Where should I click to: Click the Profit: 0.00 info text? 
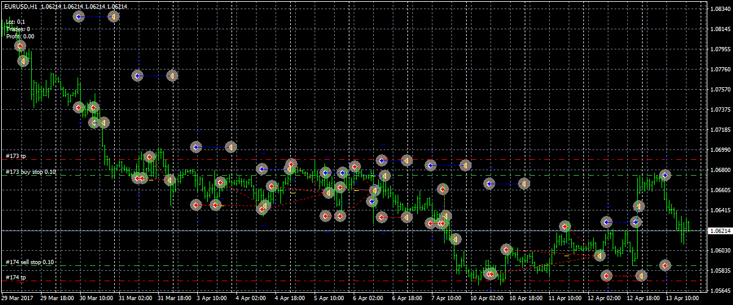[x=20, y=37]
